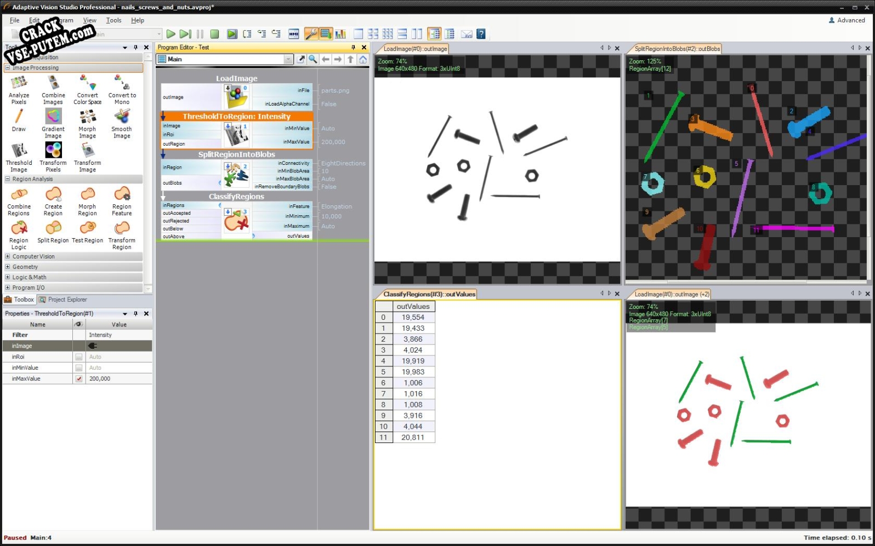Uncheck the inMaxValue checkbox in Properties
875x546 pixels.
click(79, 379)
